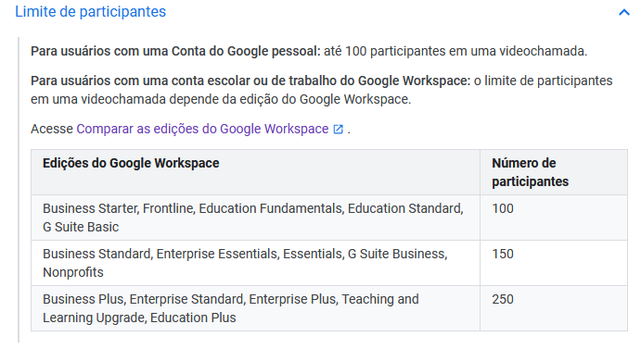Click bold text about conta escolar ou trabalho
The width and height of the screenshot is (641, 349).
[x=250, y=81]
